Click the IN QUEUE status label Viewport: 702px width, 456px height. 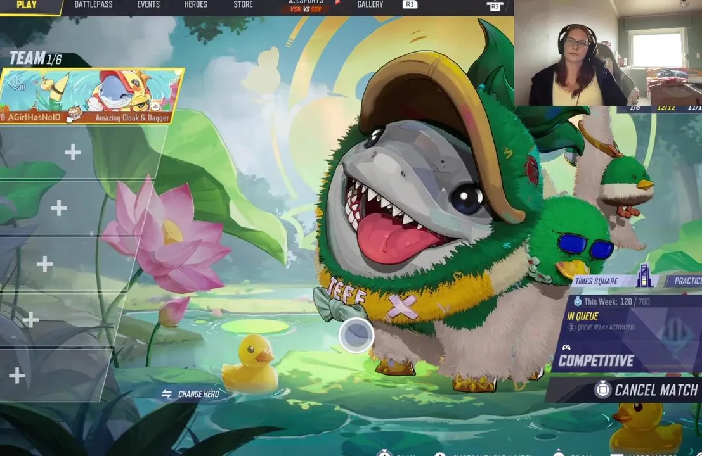click(x=582, y=317)
